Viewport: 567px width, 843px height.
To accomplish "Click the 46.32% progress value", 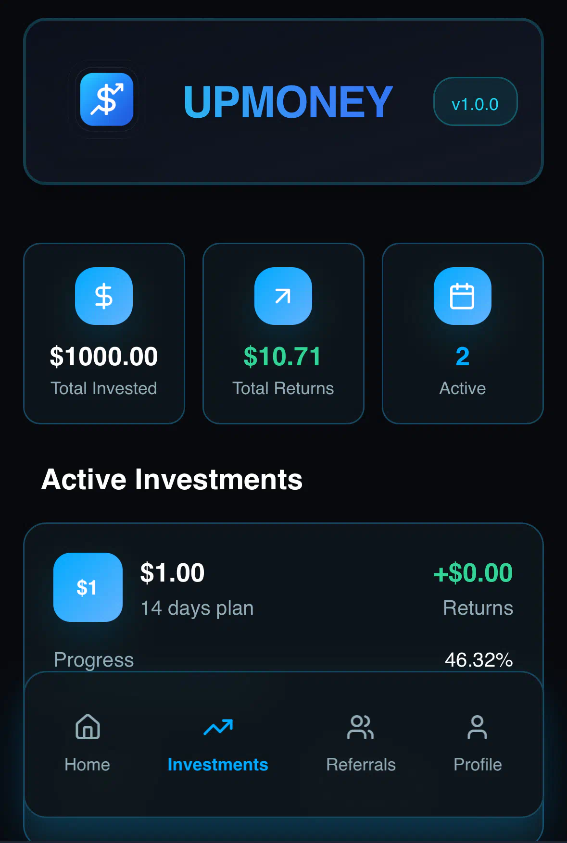I will (479, 660).
